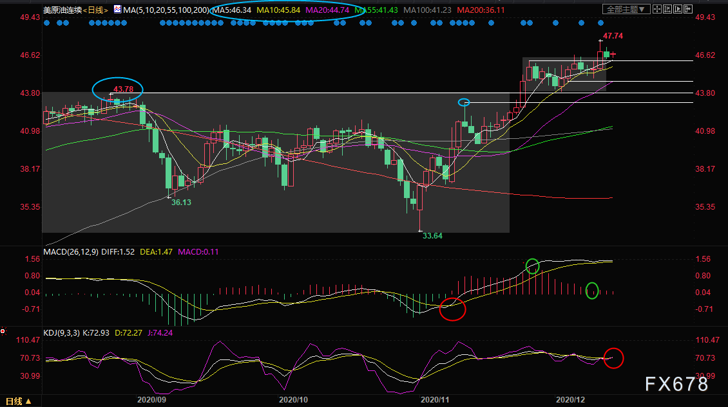Click the 33.64 low price marker
This screenshot has width=728, height=407.
point(432,236)
